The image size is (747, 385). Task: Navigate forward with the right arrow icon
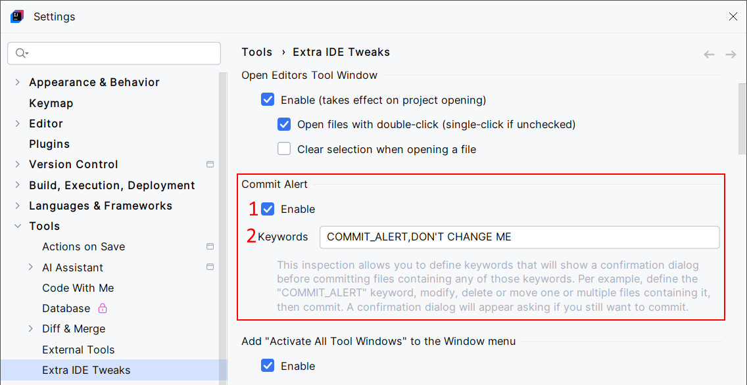(731, 55)
